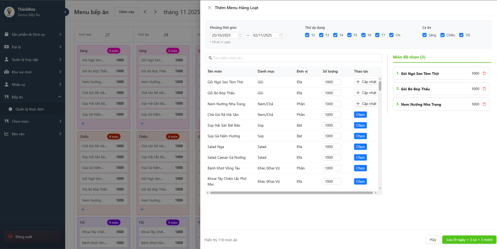Go to next month with right arrow
The width and height of the screenshot is (497, 249).
click(155, 12)
